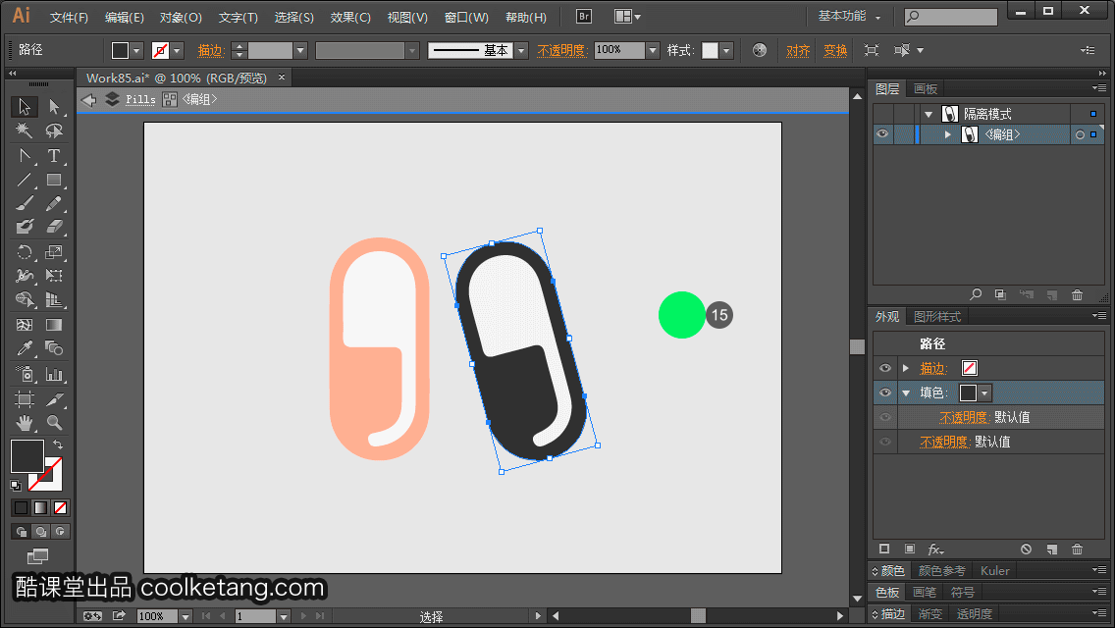Select the Type tool
The image size is (1115, 628).
(54, 155)
